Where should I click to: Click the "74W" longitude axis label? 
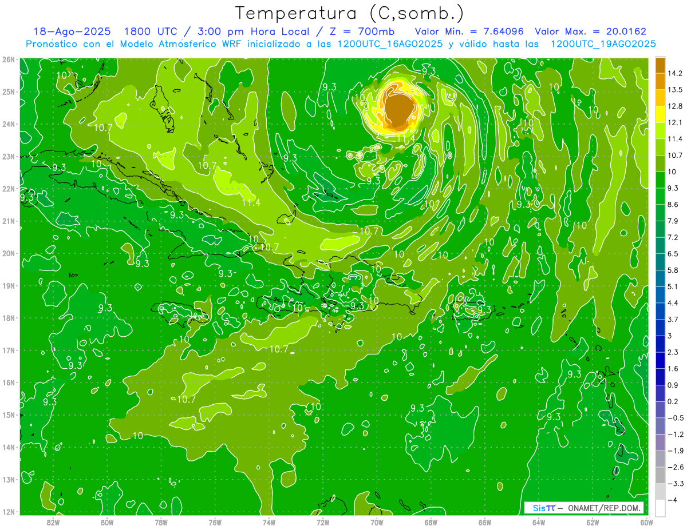tap(269, 522)
